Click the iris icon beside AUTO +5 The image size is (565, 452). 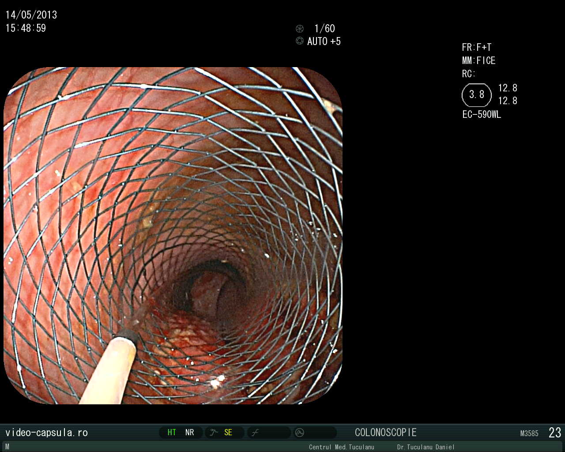click(300, 41)
